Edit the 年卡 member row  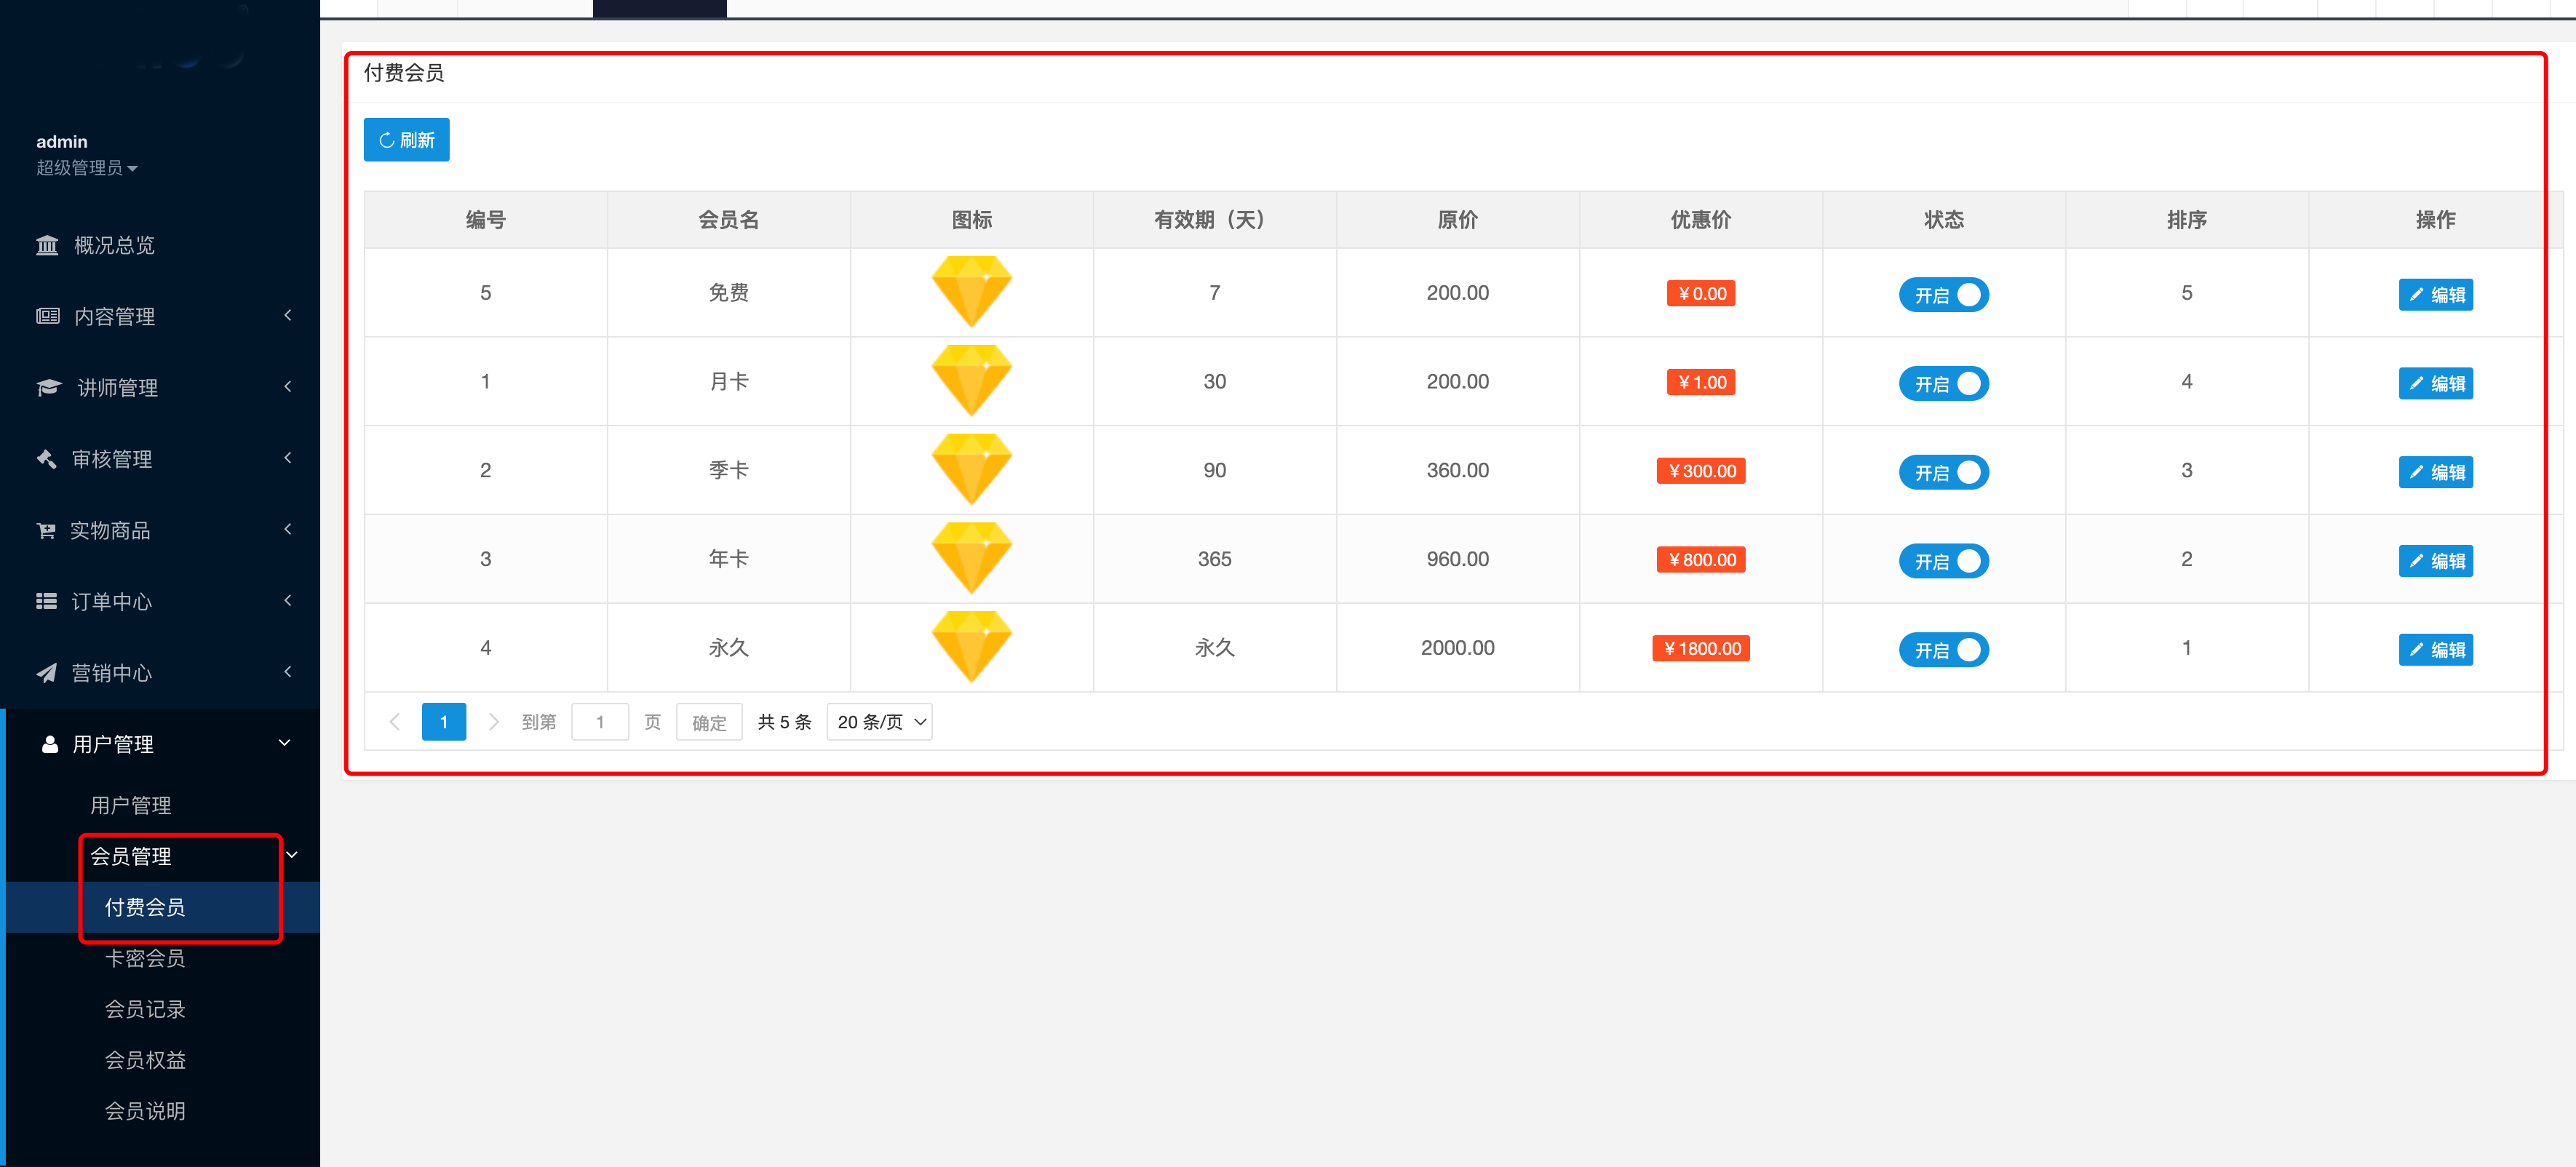[x=2435, y=561]
